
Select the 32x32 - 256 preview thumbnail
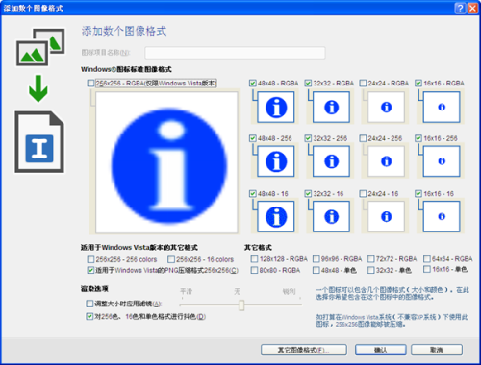point(331,161)
